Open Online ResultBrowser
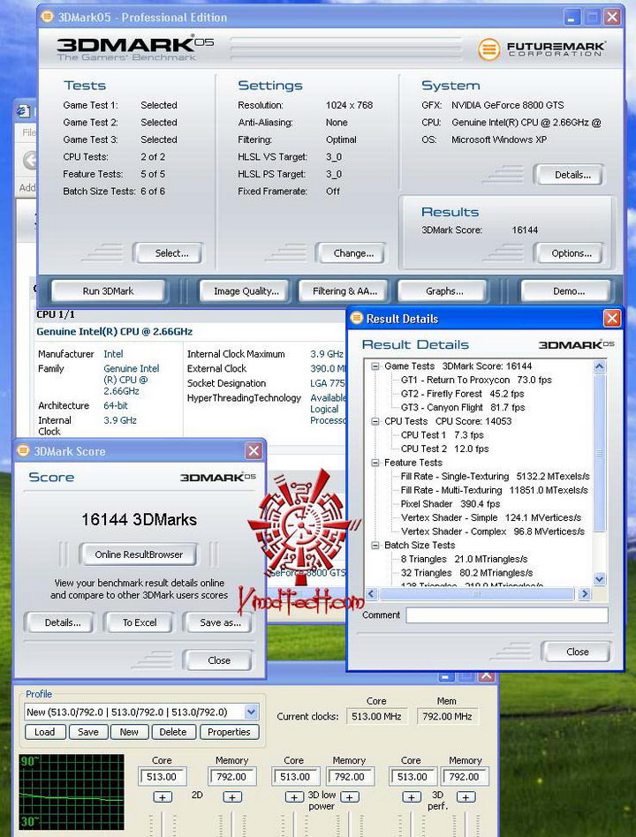The height and width of the screenshot is (837, 636). (139, 554)
